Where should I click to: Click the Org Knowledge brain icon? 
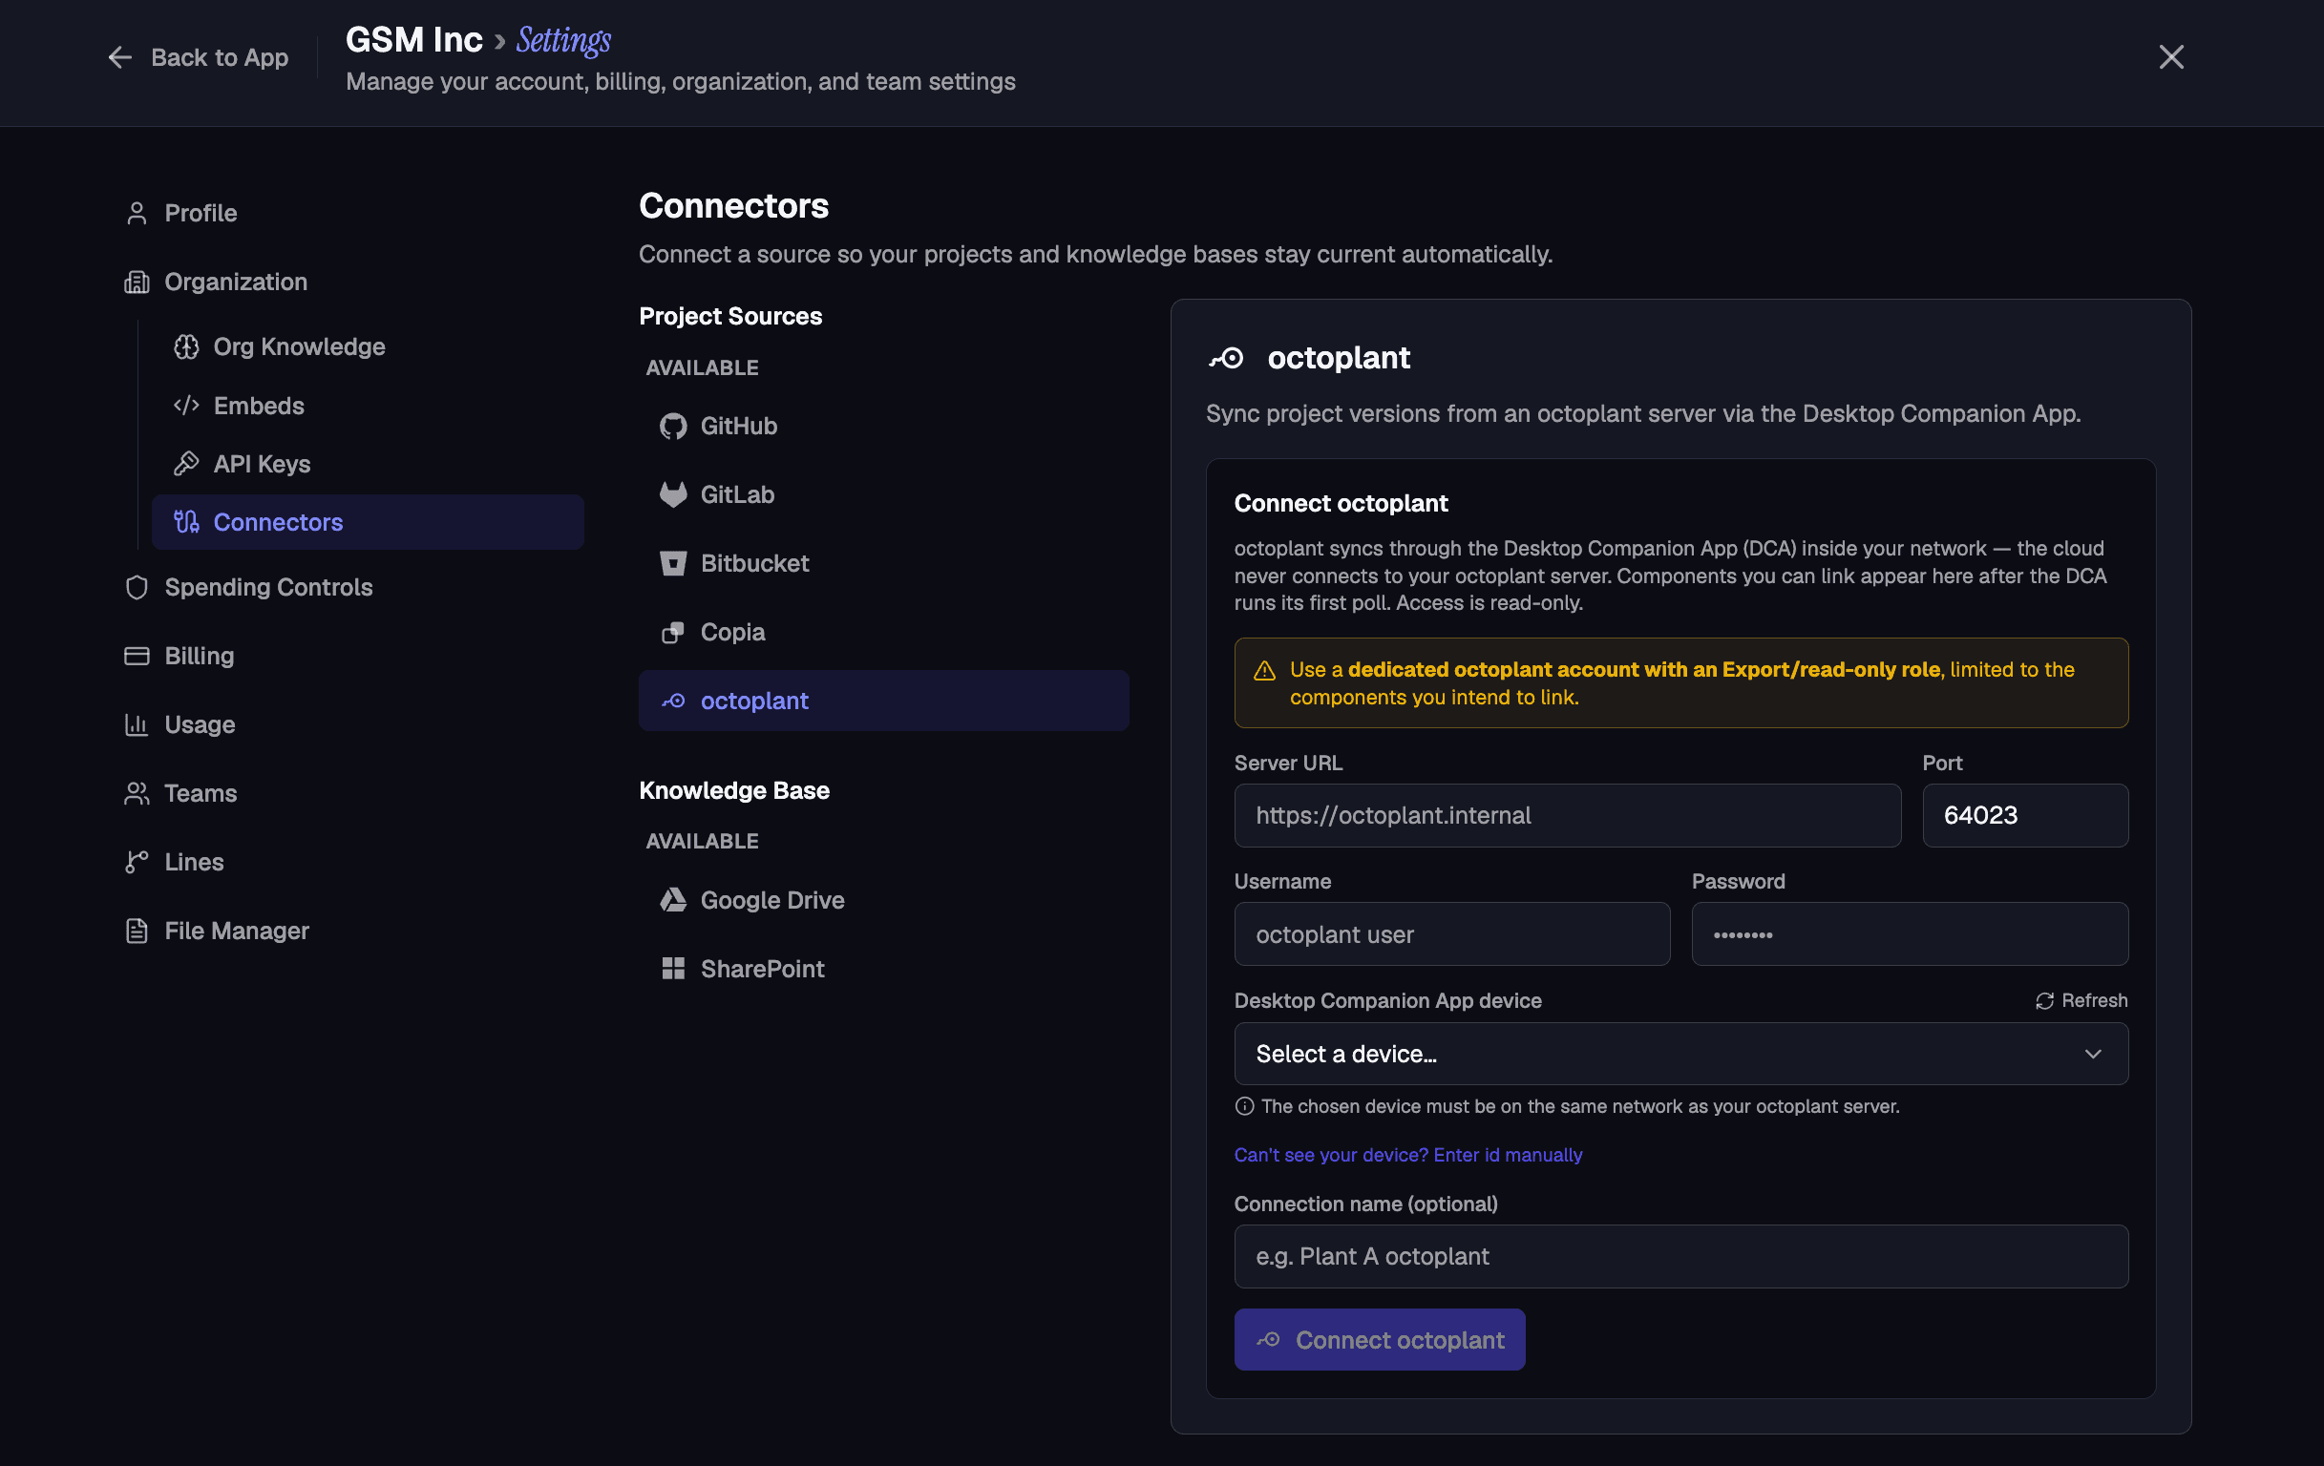pos(186,346)
